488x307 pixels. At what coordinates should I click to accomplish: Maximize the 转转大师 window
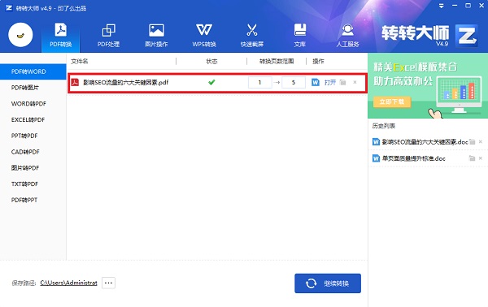[468, 6]
